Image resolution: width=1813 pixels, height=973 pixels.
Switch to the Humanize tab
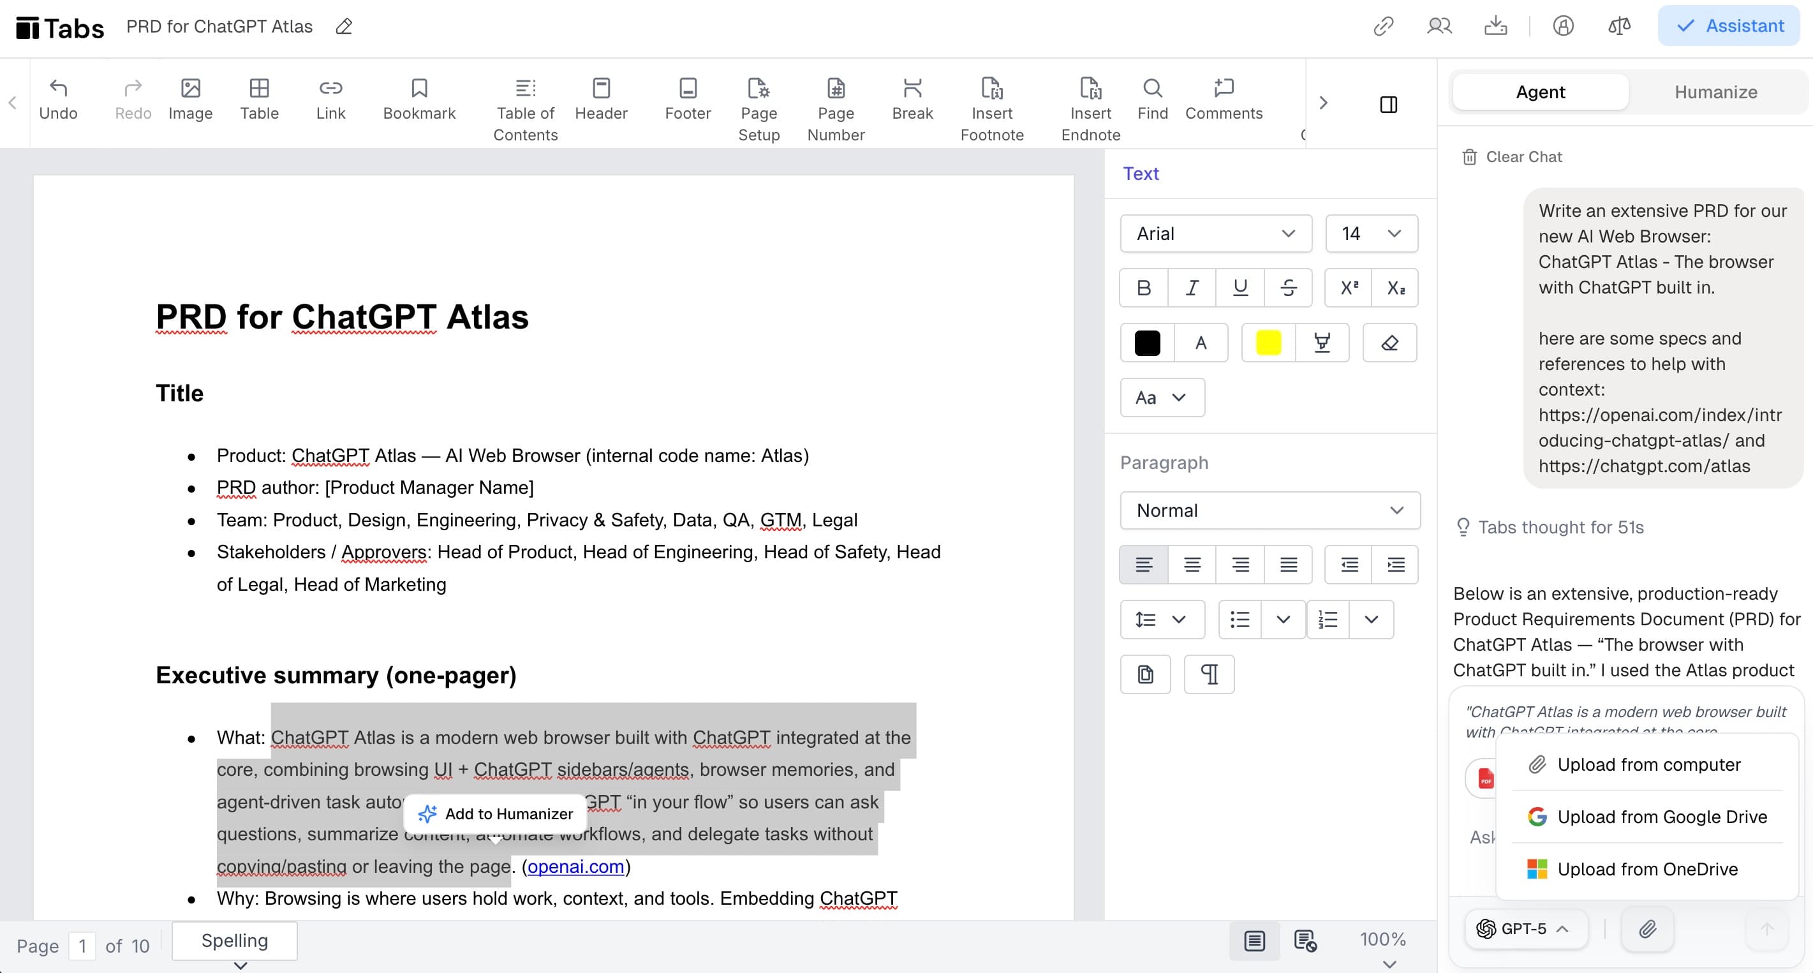point(1717,91)
